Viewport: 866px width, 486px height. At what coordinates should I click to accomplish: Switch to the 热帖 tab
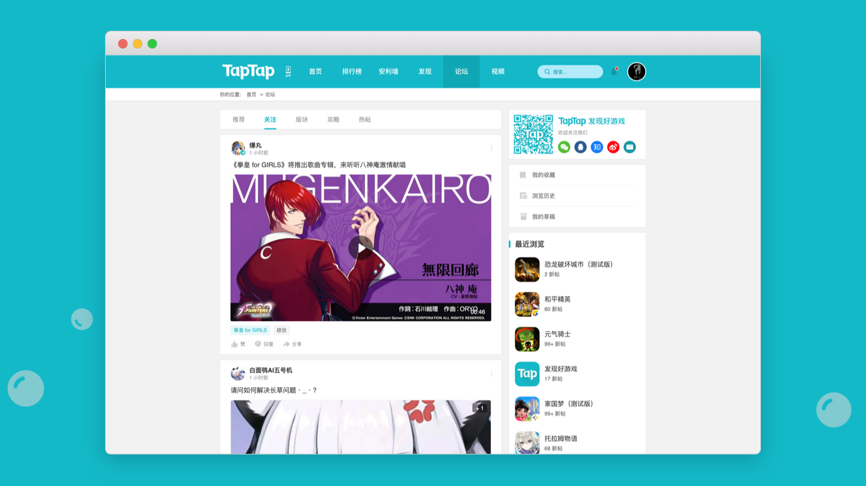[364, 120]
